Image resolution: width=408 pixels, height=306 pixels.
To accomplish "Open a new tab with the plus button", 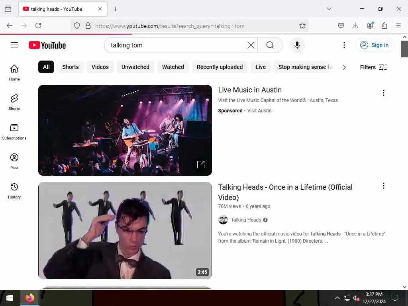I will pos(116,9).
